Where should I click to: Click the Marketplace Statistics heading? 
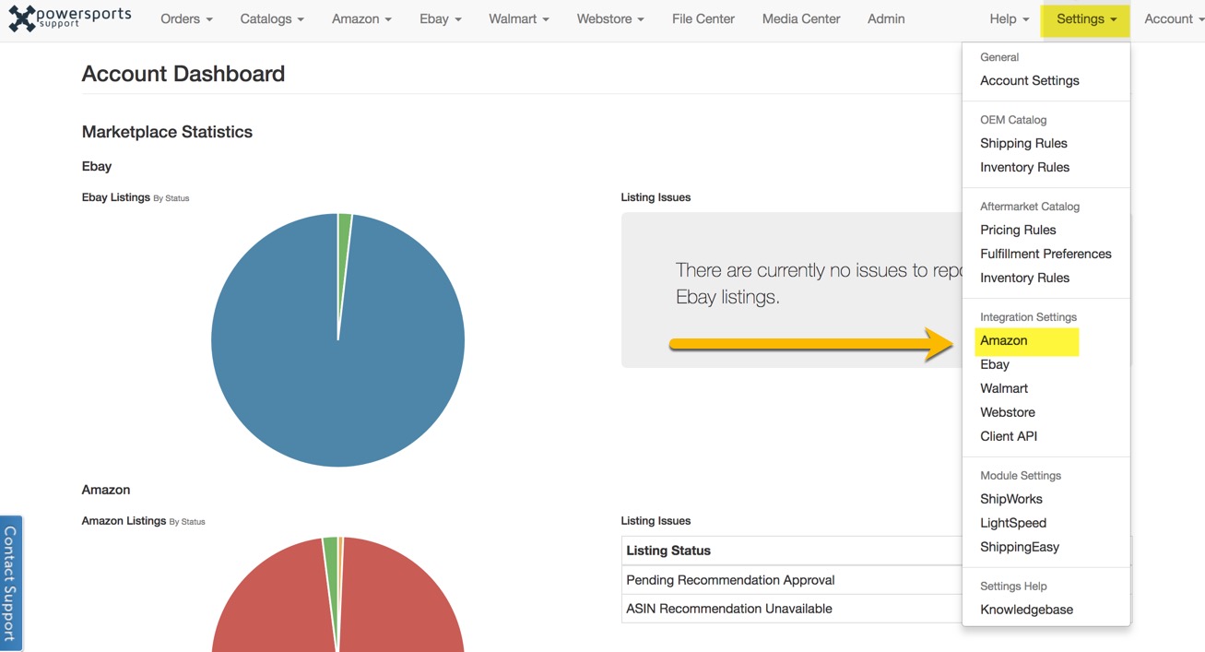click(x=167, y=132)
